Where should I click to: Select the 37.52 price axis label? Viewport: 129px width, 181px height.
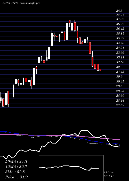tap(120, 19)
